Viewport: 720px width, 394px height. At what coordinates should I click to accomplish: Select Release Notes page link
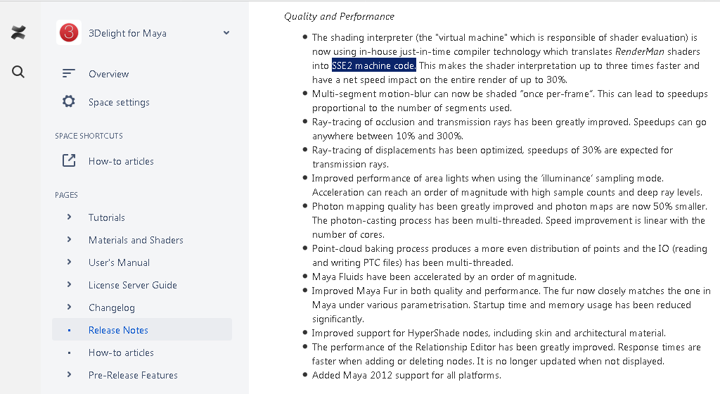(118, 330)
